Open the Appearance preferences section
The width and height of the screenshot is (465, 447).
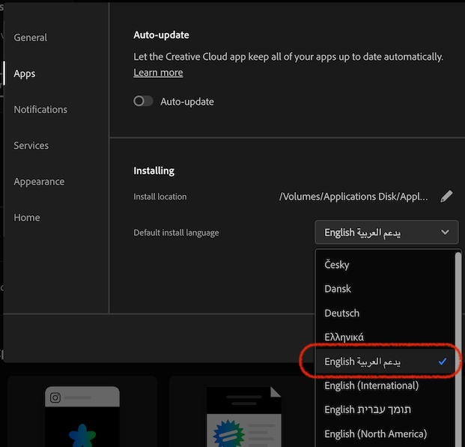39,181
